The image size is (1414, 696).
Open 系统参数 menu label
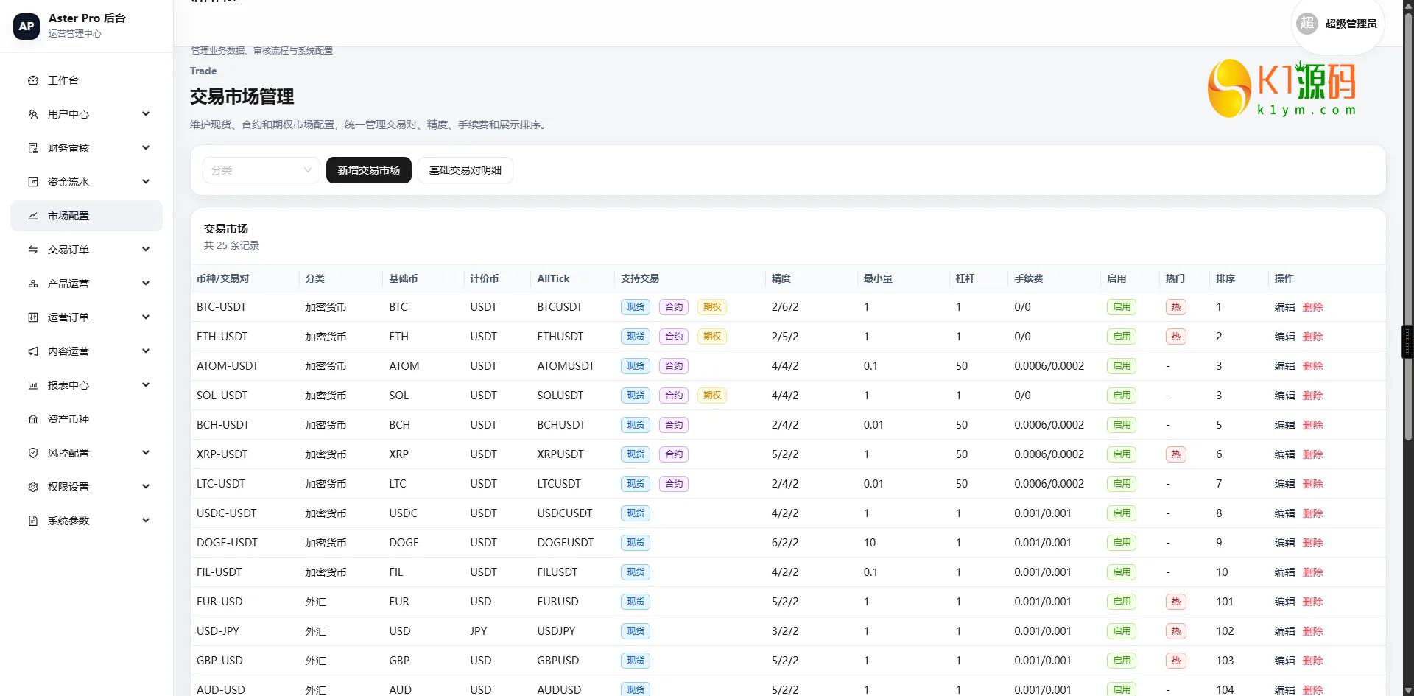coord(68,521)
